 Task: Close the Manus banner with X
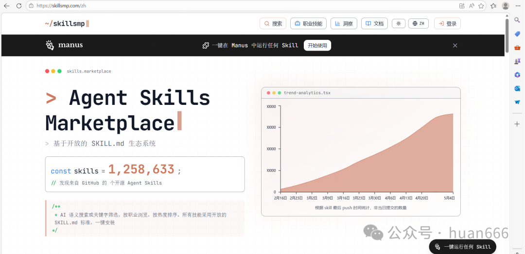[x=455, y=46]
